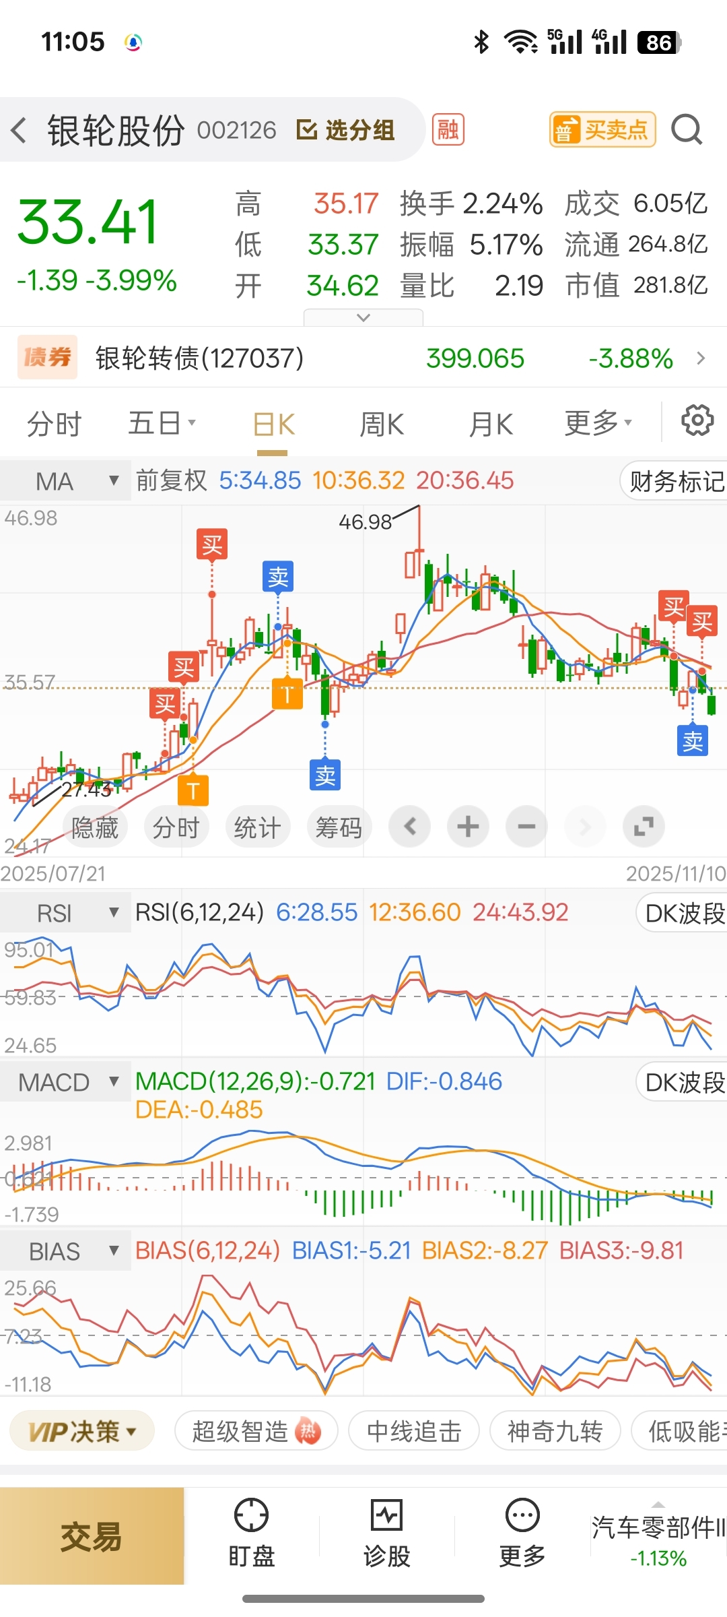
Task: Open chart settings gear icon
Action: click(x=697, y=420)
